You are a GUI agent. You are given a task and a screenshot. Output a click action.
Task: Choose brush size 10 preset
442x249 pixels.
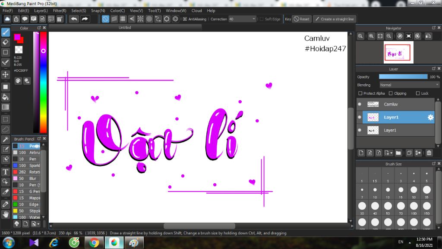pos(375,190)
